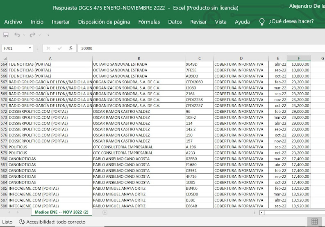This screenshot has width=325, height=227.
Task: Click the formula bar showing 30000
Action: pyautogui.click(x=201, y=48)
